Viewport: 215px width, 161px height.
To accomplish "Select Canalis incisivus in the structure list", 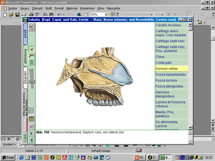I will pyautogui.click(x=171, y=25).
